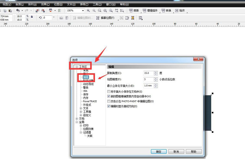Click the 贴齐 toolbar icon
The width and height of the screenshot is (245, 159).
180,11
